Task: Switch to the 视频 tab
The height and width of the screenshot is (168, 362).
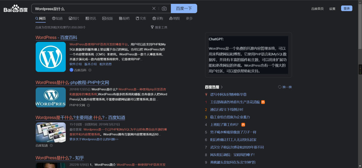Action: pos(107,18)
